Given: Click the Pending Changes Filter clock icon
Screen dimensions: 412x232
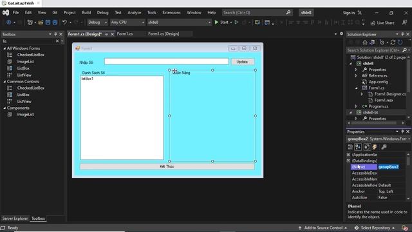Looking at the screenshot, I should click(x=382, y=43).
